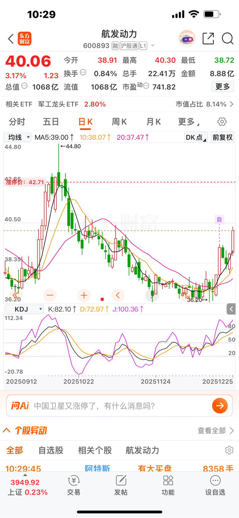The image size is (239, 518).
Task: Zoom in chart with plus button
Action: (84, 295)
